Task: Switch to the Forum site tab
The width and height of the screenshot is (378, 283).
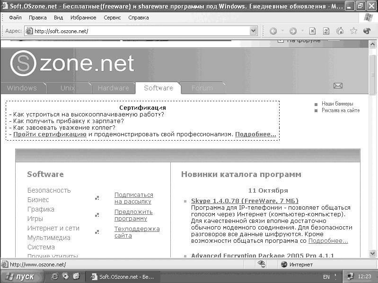Action: click(x=202, y=88)
